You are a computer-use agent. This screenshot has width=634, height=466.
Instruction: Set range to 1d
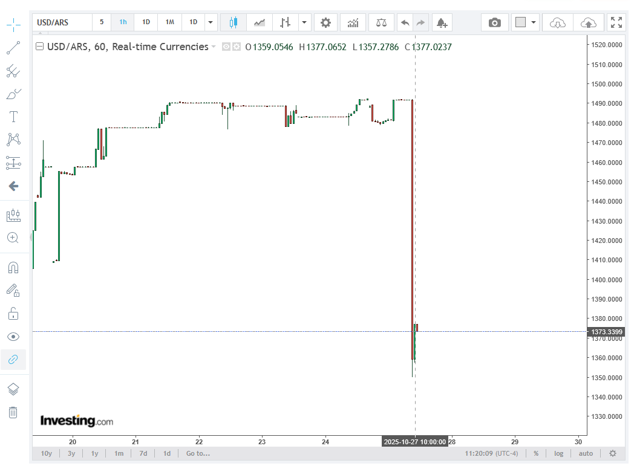pyautogui.click(x=167, y=453)
